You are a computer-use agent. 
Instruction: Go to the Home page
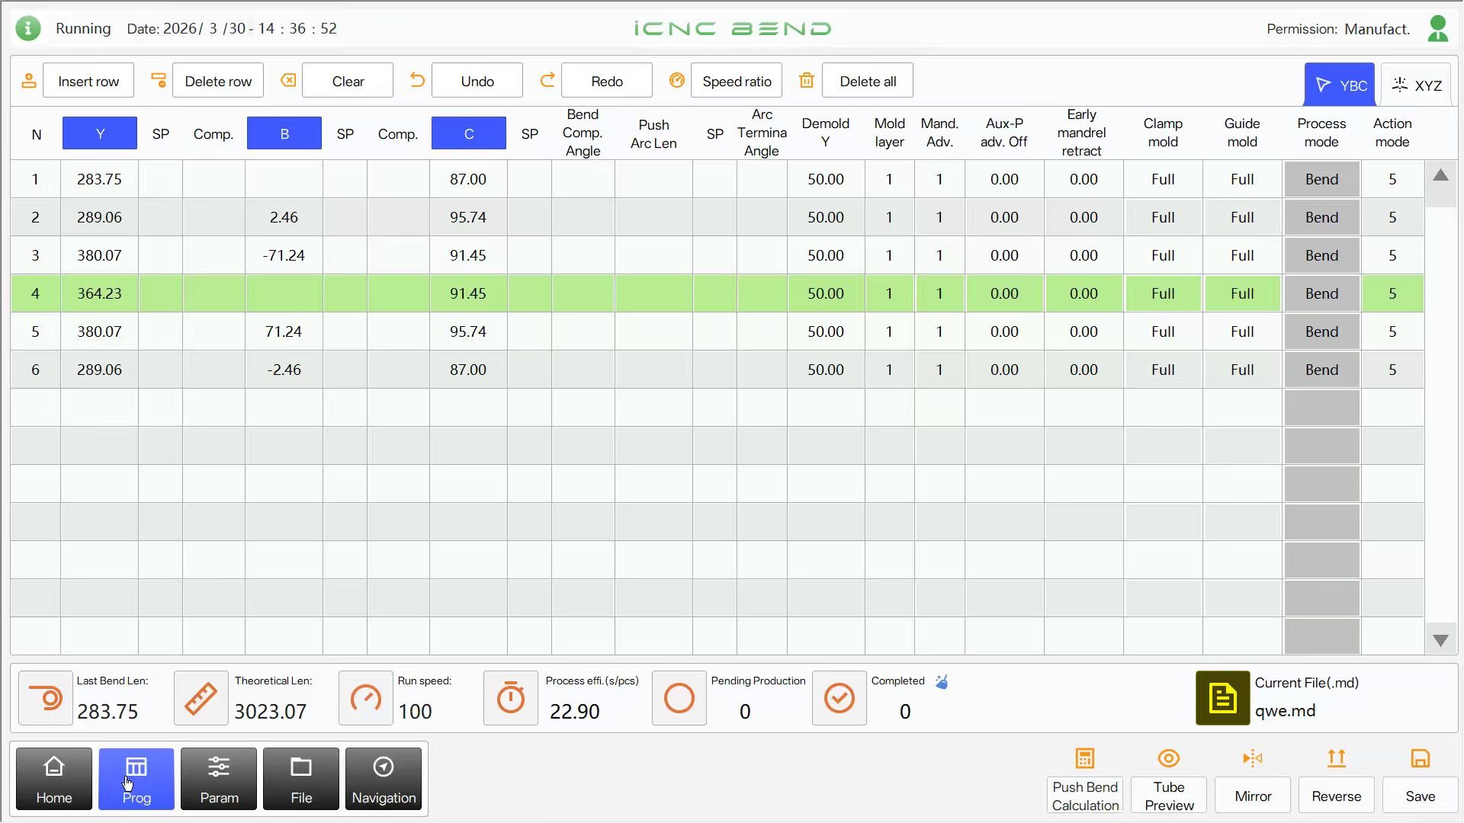click(54, 779)
